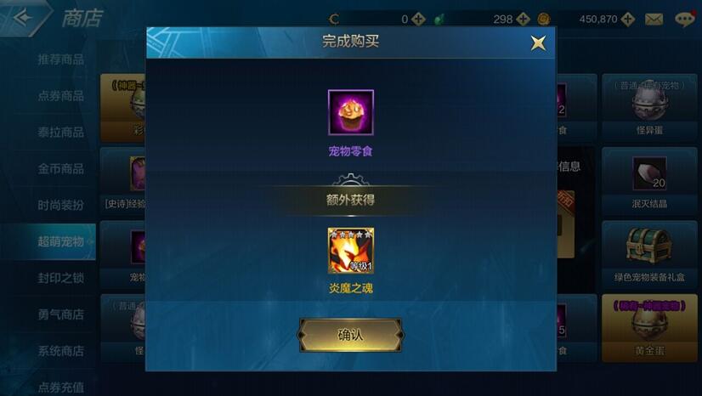Click the 怪异蛋 egg item
Screen dimensions: 702x396
(x=649, y=108)
